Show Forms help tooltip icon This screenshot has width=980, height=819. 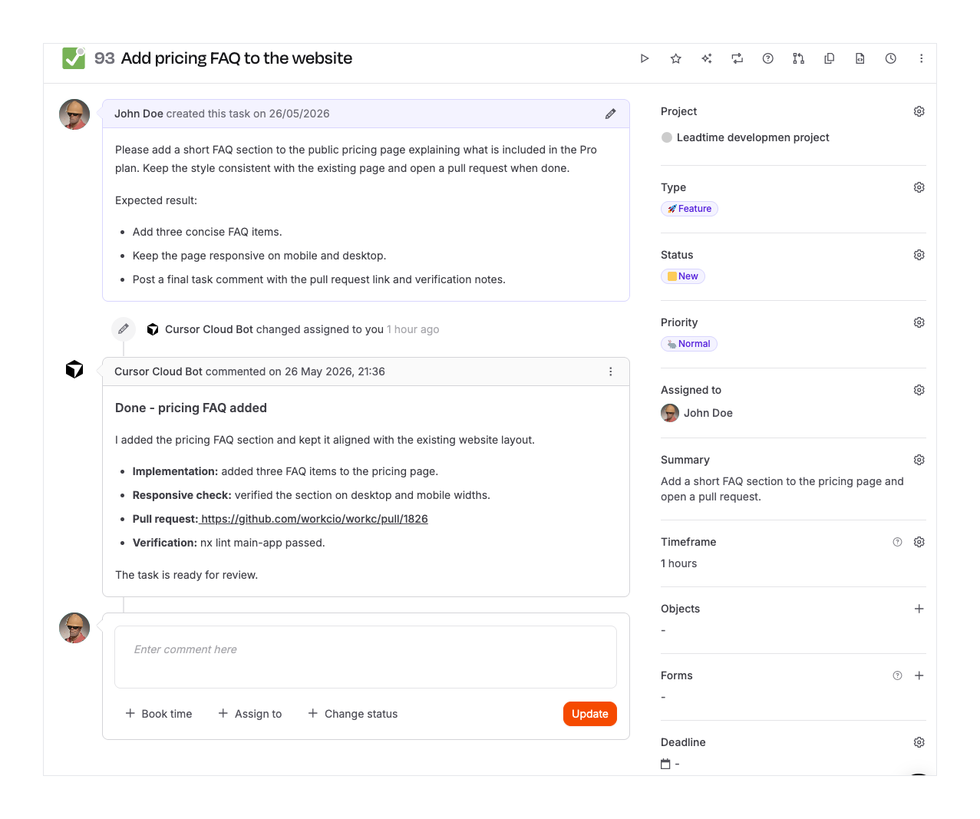pyautogui.click(x=897, y=675)
